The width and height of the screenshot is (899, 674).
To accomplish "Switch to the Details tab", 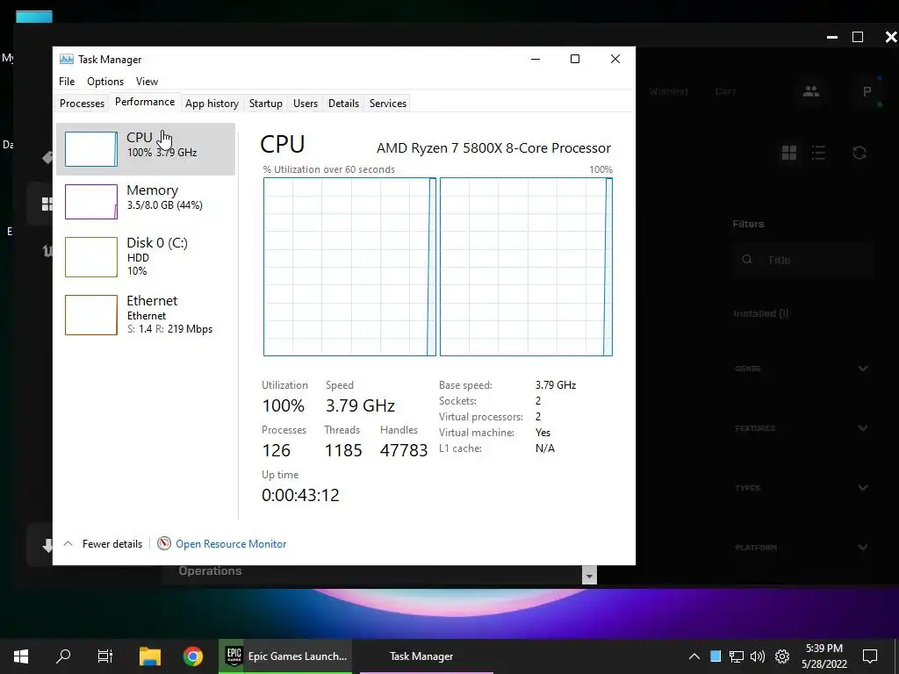I will [x=343, y=104].
